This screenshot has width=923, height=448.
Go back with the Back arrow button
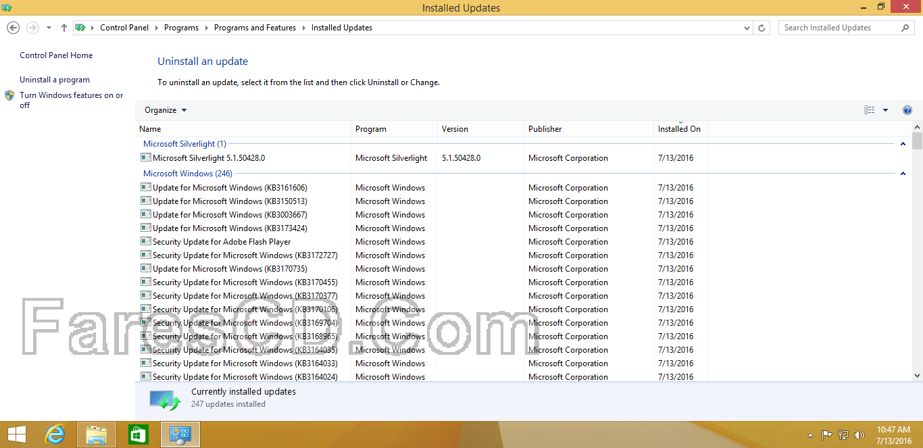(x=13, y=28)
